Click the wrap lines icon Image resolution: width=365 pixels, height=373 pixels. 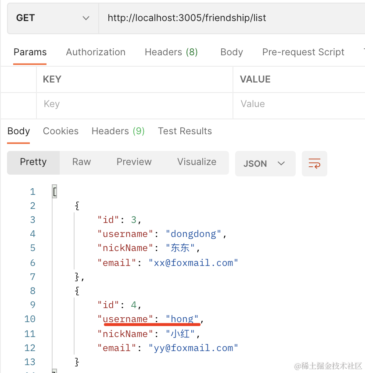pos(315,164)
